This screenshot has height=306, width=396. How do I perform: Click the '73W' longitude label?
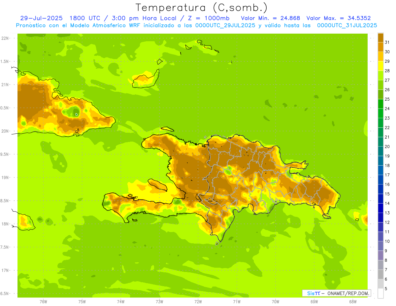(x=159, y=302)
